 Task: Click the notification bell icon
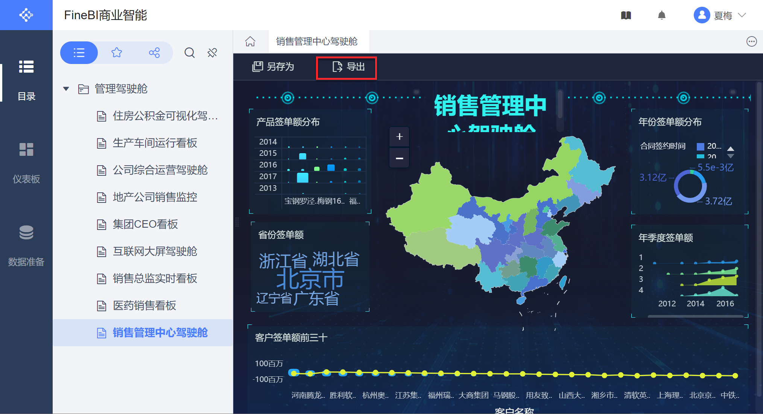pos(662,15)
